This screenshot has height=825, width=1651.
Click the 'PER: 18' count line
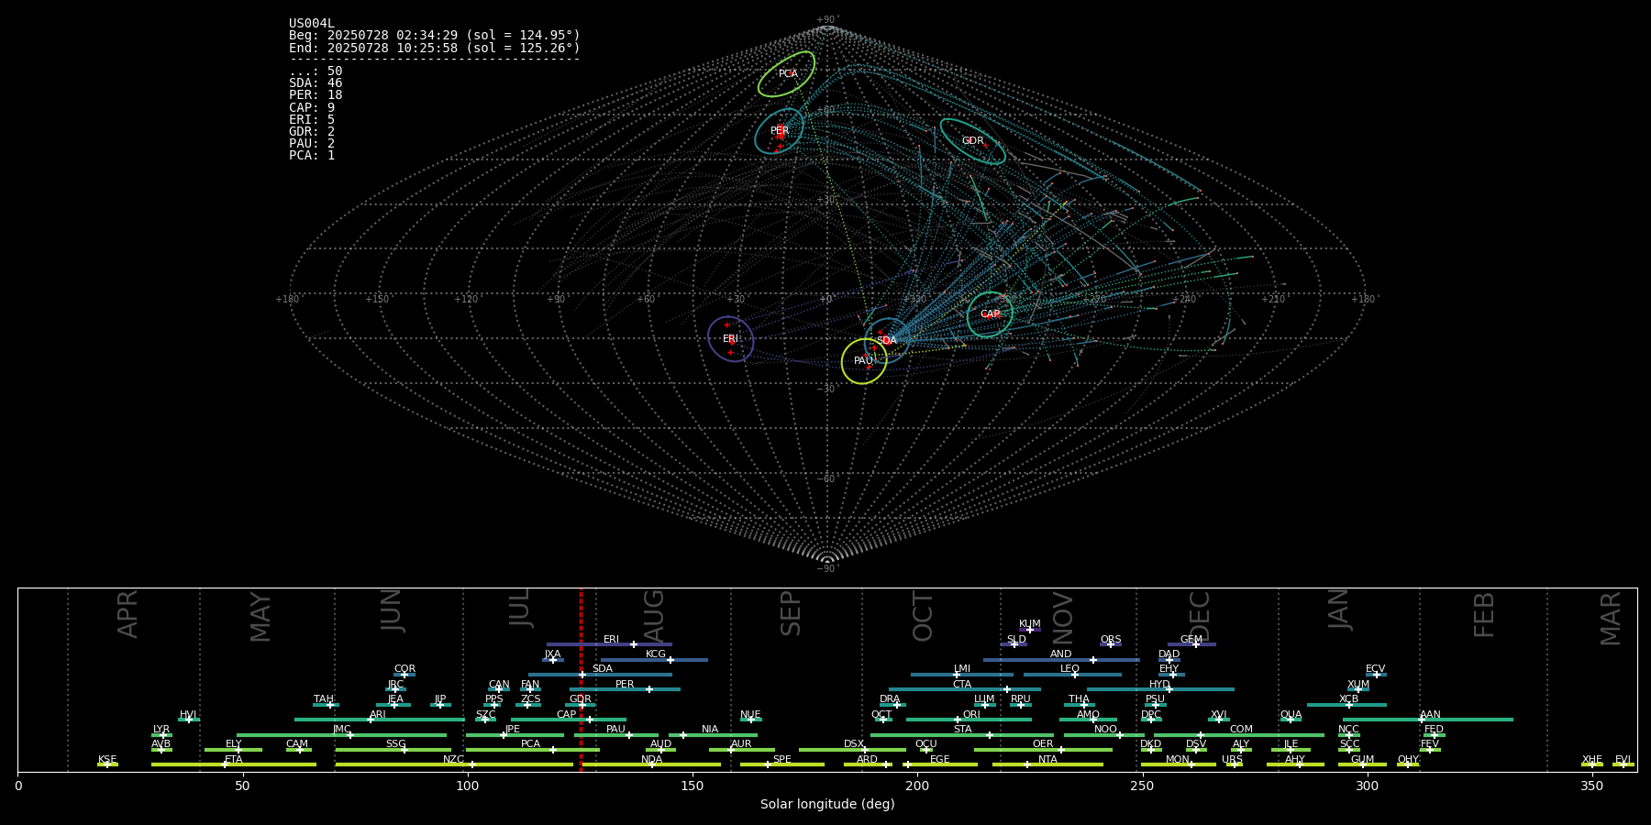[316, 95]
